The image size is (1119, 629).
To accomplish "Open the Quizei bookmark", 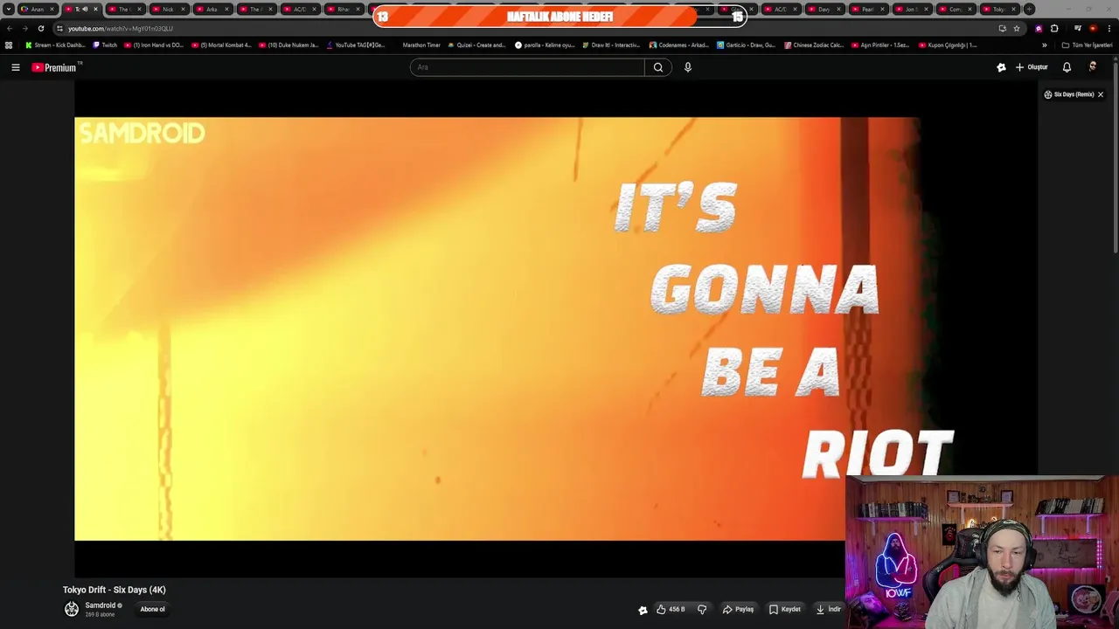I will point(476,45).
